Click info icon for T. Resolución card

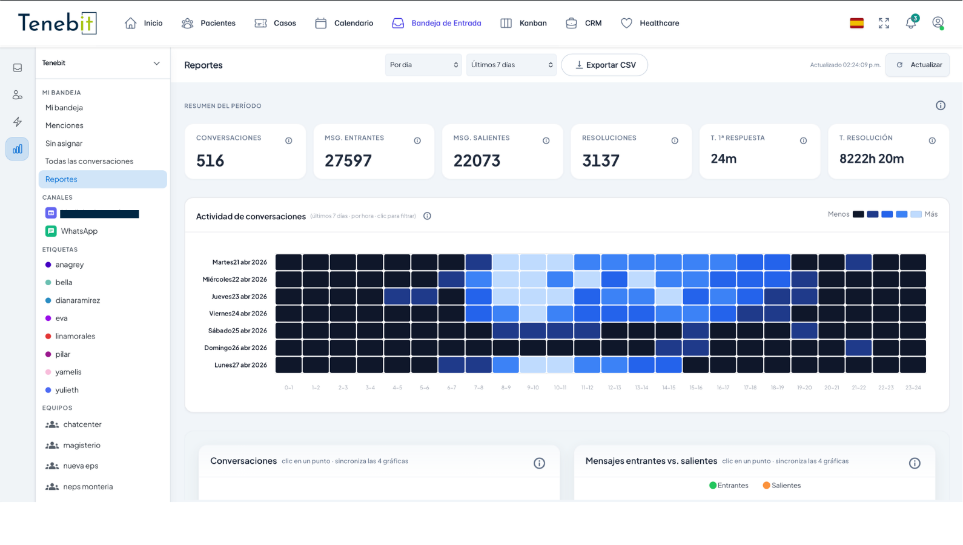click(932, 140)
